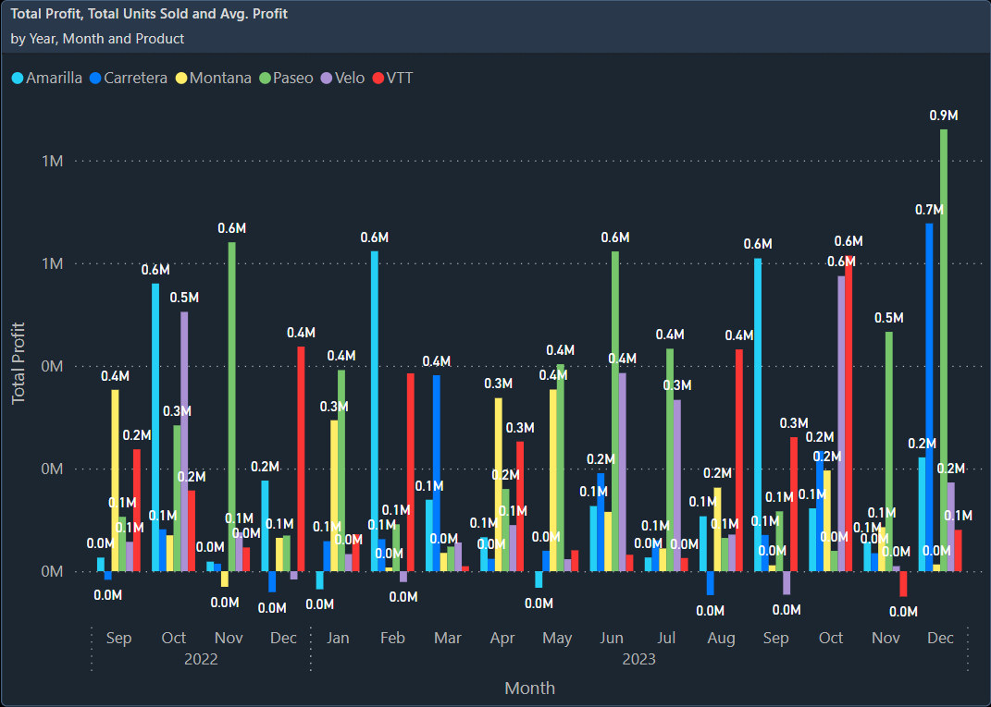Click the chart title Total Profit
991x707 pixels.
tap(148, 14)
